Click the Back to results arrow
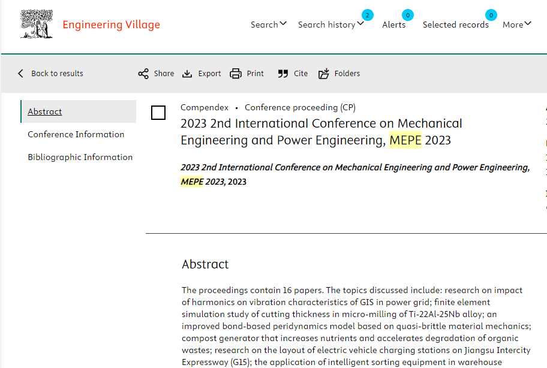Screen dimensions: 547x368 pos(21,74)
